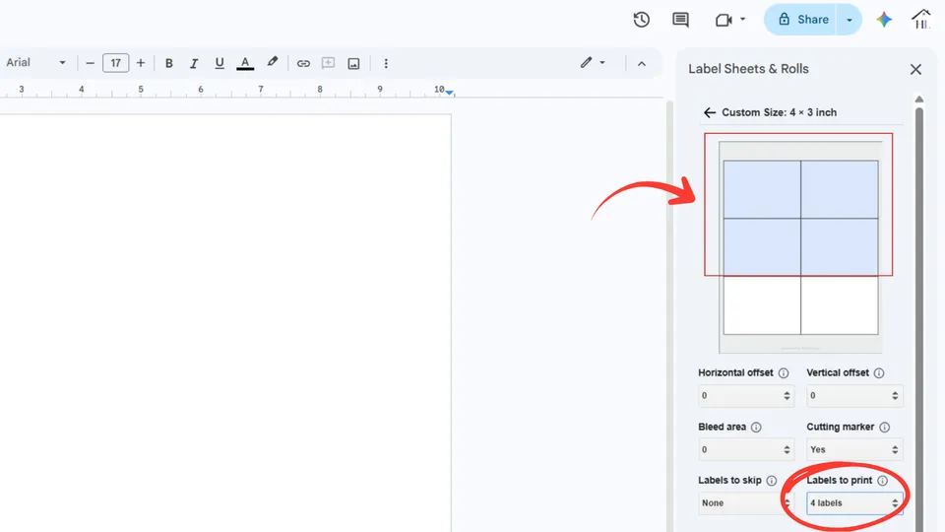Viewport: 945px width, 532px height.
Task: Open the highlight color pen tool
Action: coord(273,62)
